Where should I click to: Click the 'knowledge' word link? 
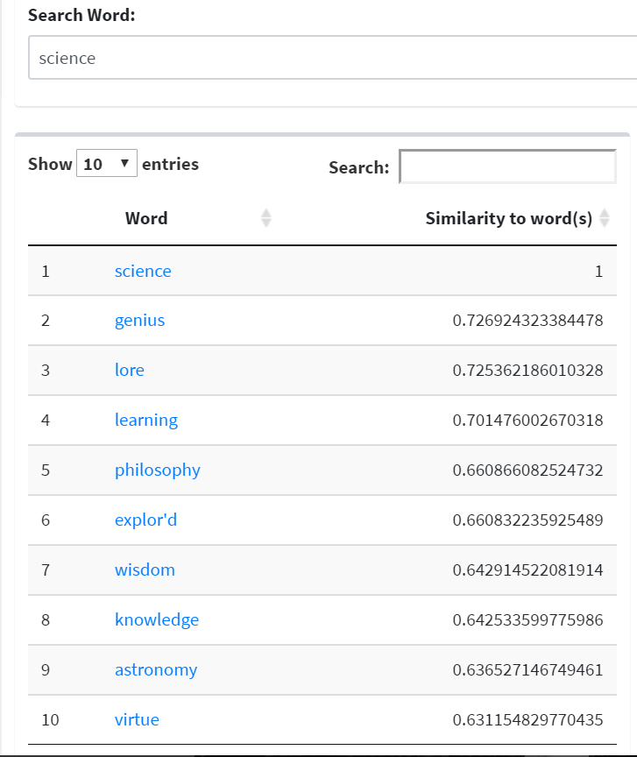156,619
